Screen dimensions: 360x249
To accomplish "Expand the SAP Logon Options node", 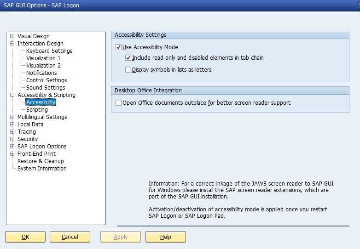I will [12, 147].
